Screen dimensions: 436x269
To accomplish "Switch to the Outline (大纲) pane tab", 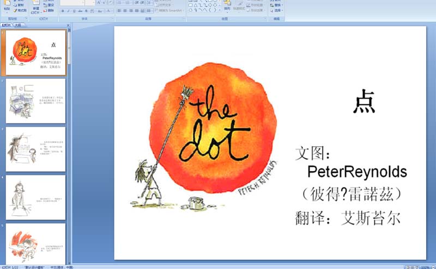I will point(18,25).
